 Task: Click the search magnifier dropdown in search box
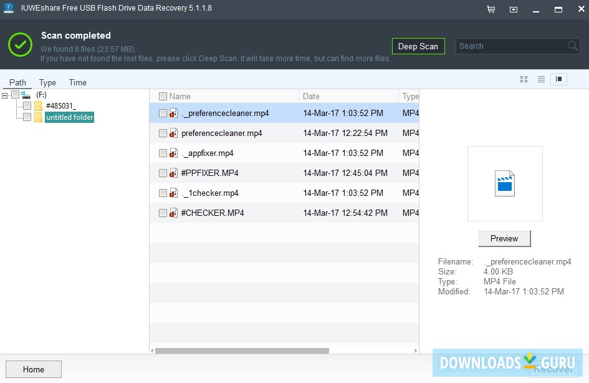tap(572, 46)
